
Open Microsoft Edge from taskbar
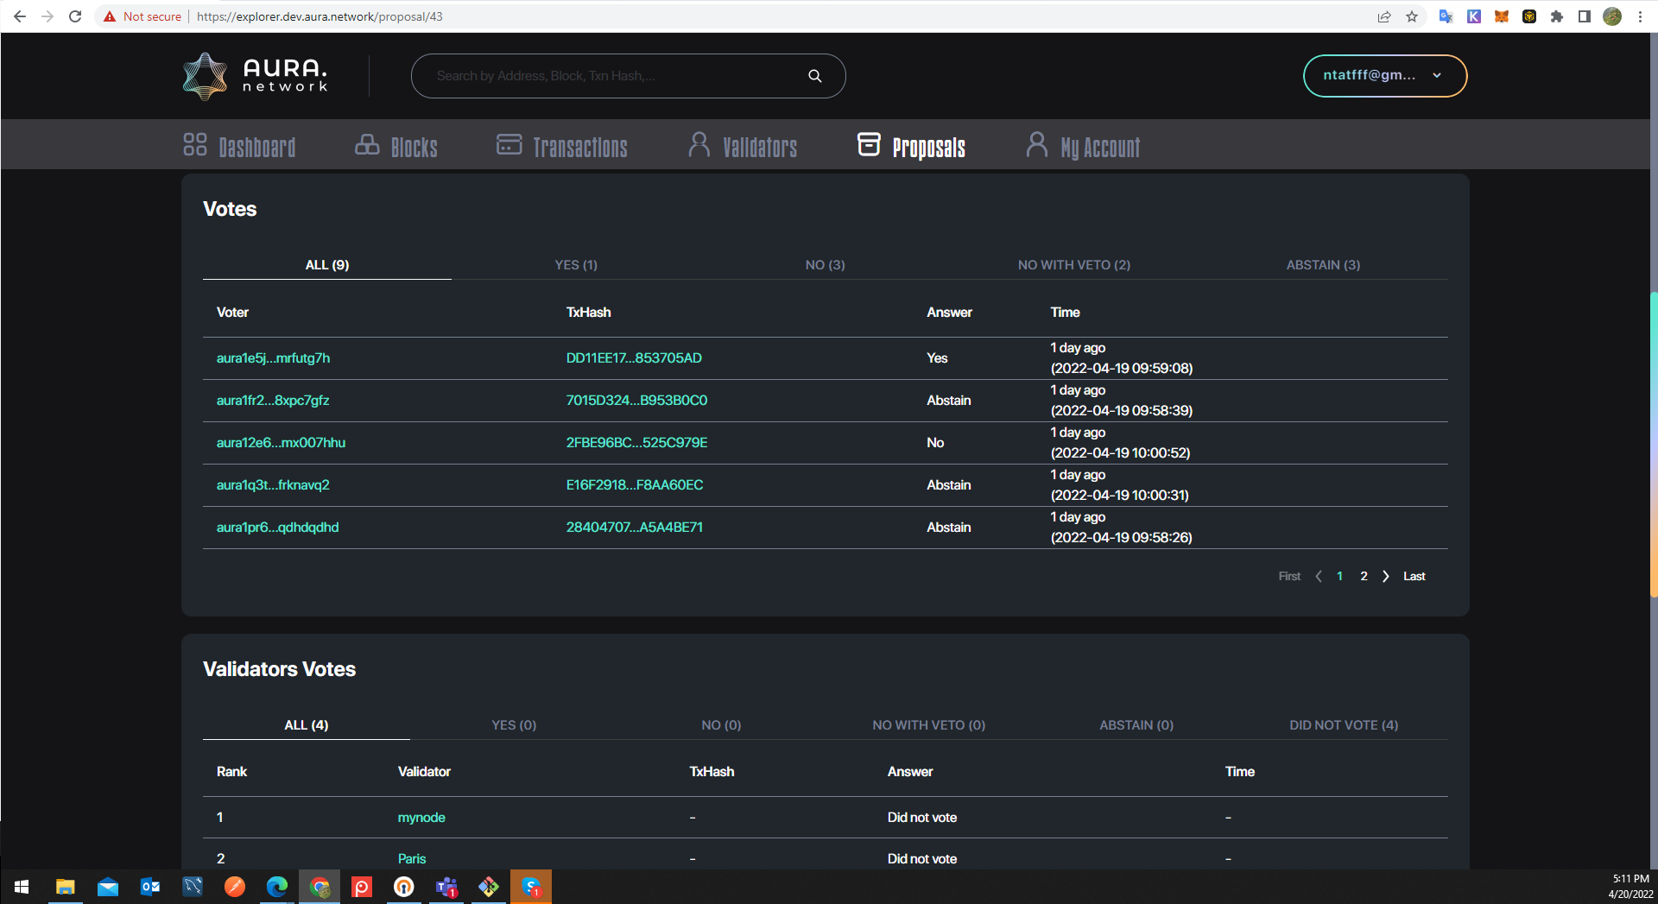(x=277, y=887)
